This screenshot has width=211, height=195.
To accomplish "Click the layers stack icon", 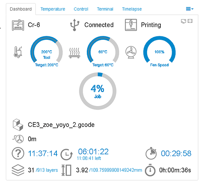I will [18, 170].
